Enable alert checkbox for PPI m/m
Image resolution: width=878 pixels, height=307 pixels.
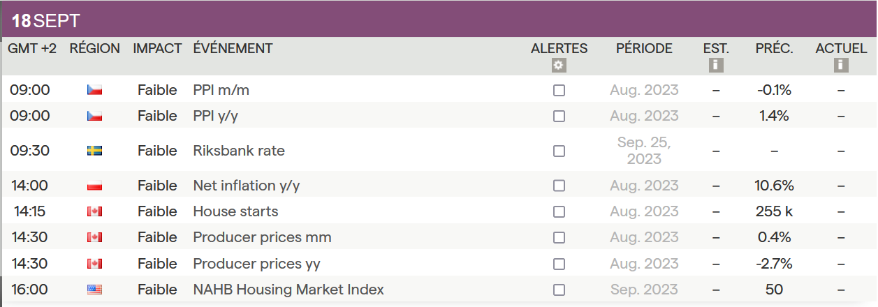(x=559, y=91)
